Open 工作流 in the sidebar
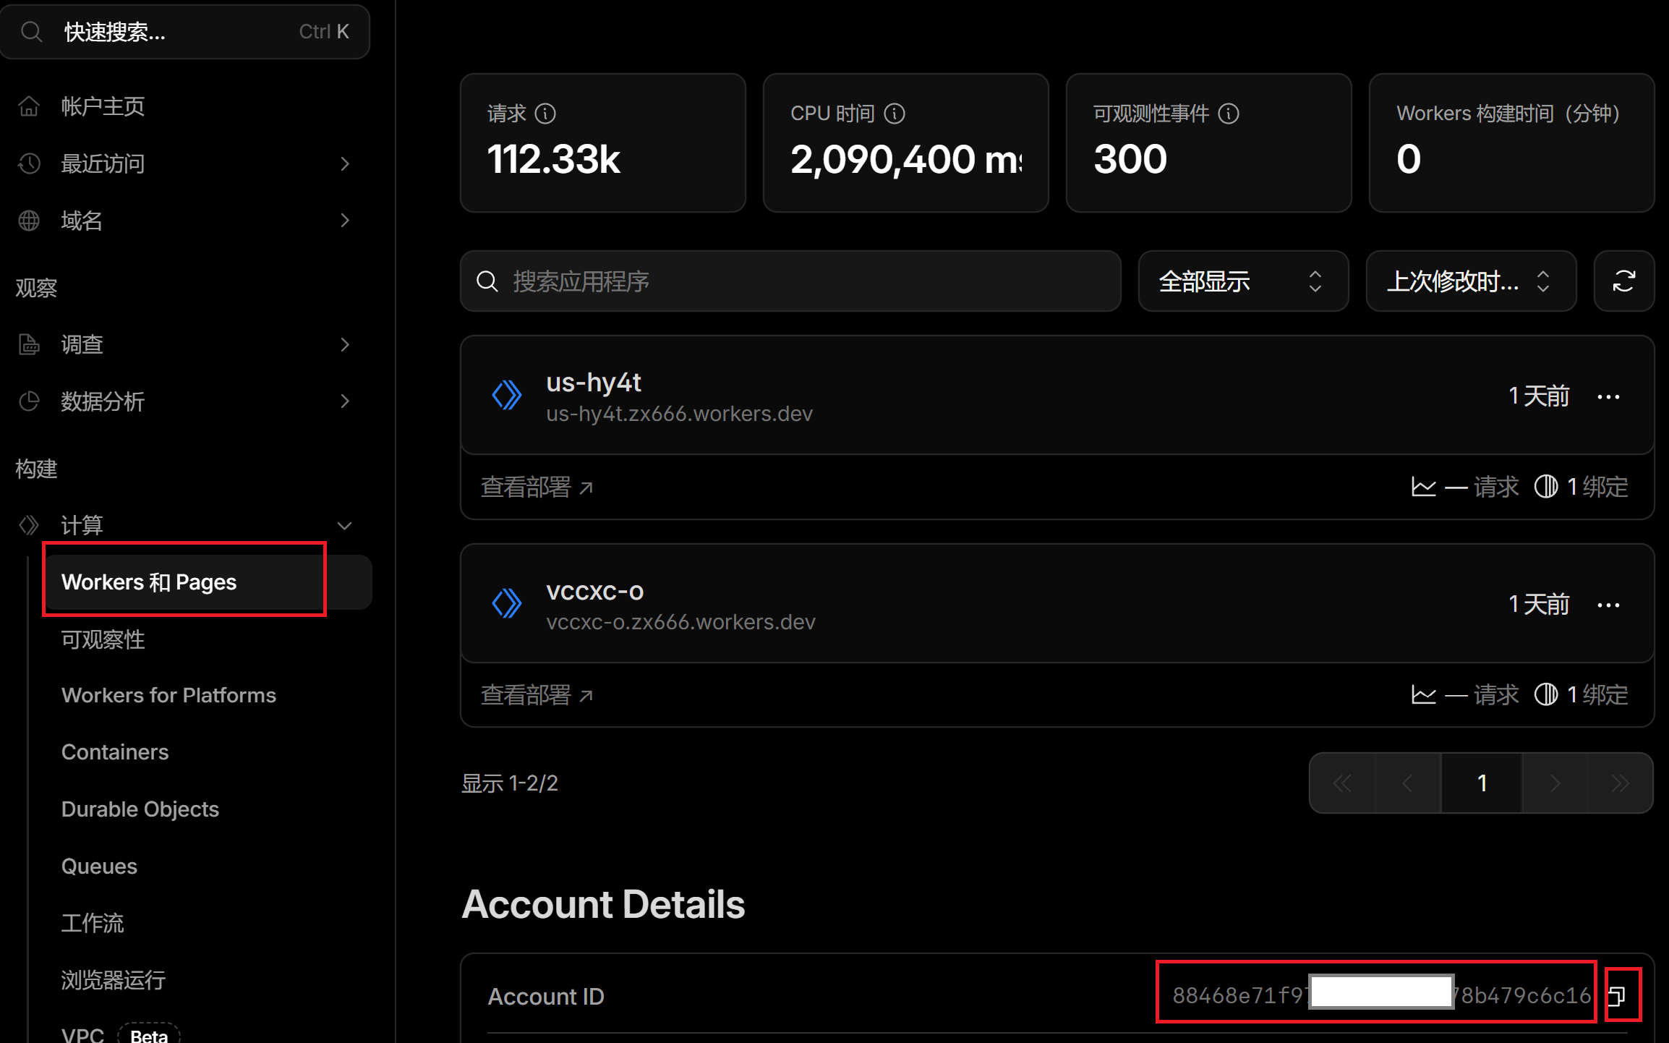1669x1043 pixels. click(x=93, y=923)
